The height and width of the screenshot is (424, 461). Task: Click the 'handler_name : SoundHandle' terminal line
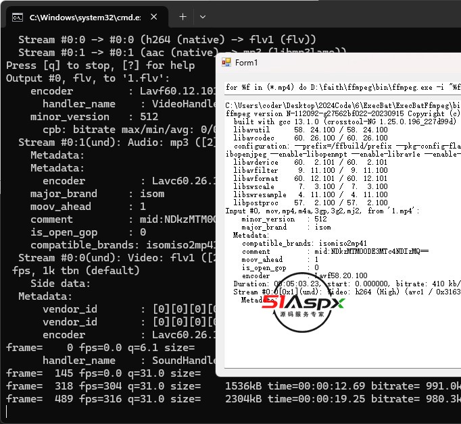coord(129,361)
